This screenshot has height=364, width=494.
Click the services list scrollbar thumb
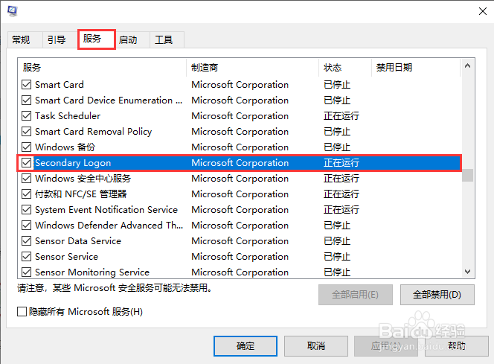pyautogui.click(x=467, y=175)
